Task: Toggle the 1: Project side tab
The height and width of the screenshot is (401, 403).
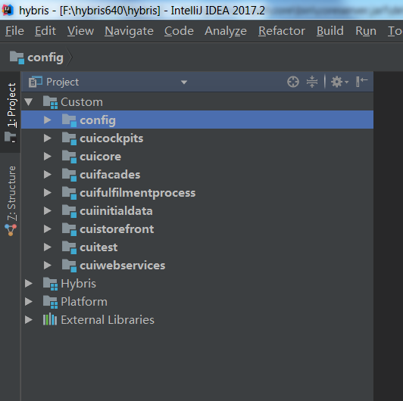Action: point(11,112)
